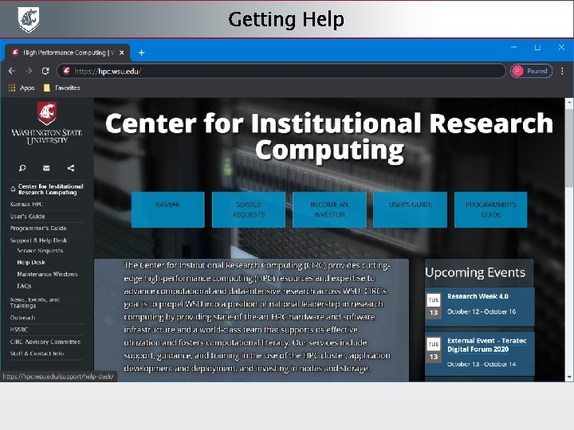Click the Washington State University logo
Image resolution: width=574 pixels, height=430 pixels.
(47, 123)
